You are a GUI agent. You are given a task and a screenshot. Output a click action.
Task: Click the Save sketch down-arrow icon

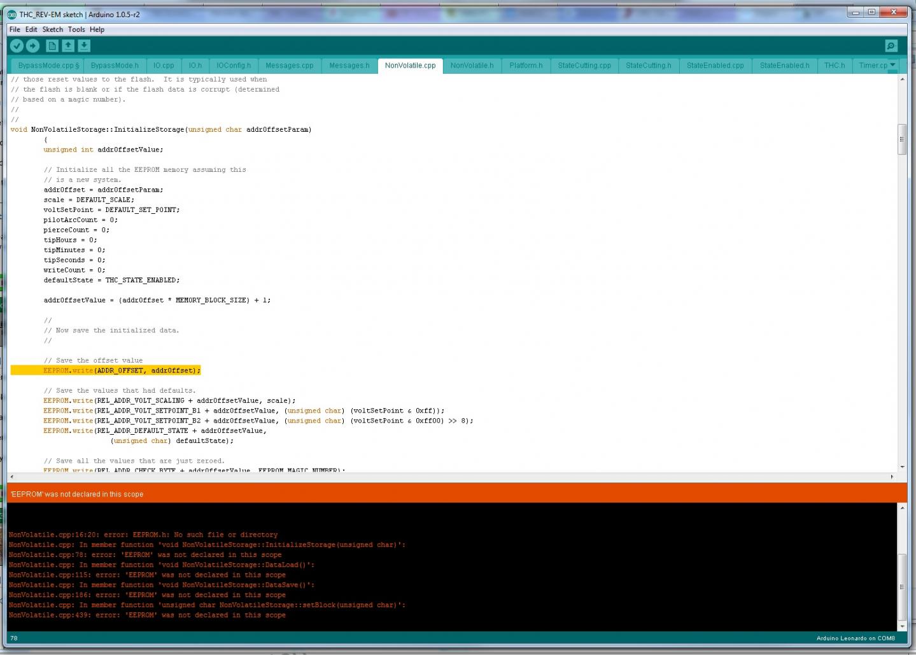click(x=84, y=46)
